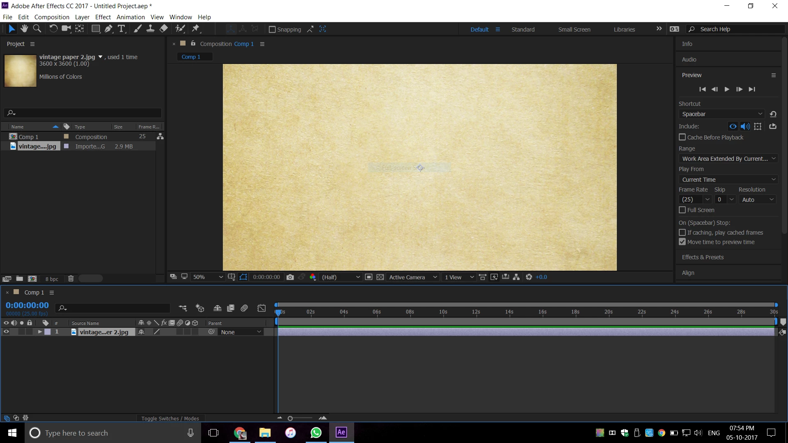The width and height of the screenshot is (788, 443).
Task: Open the Animation menu
Action: coord(131,17)
